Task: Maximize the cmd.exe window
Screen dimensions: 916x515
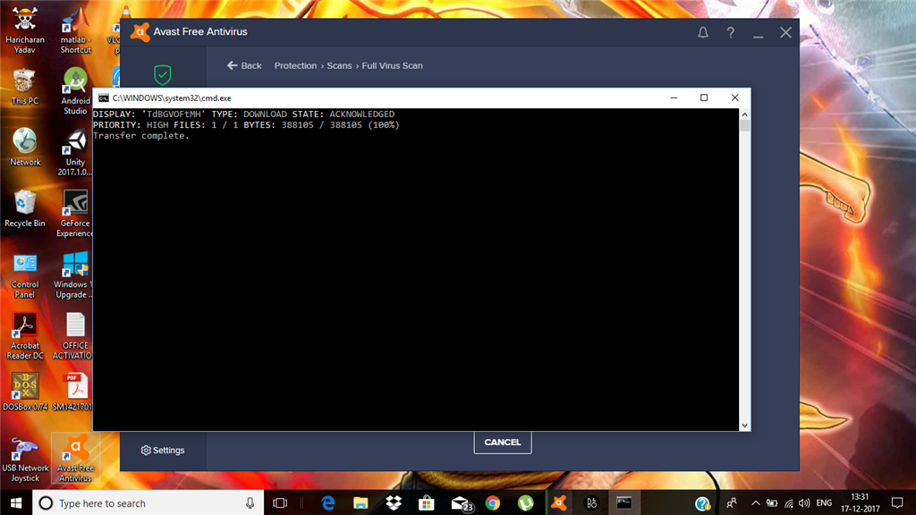Action: point(704,97)
